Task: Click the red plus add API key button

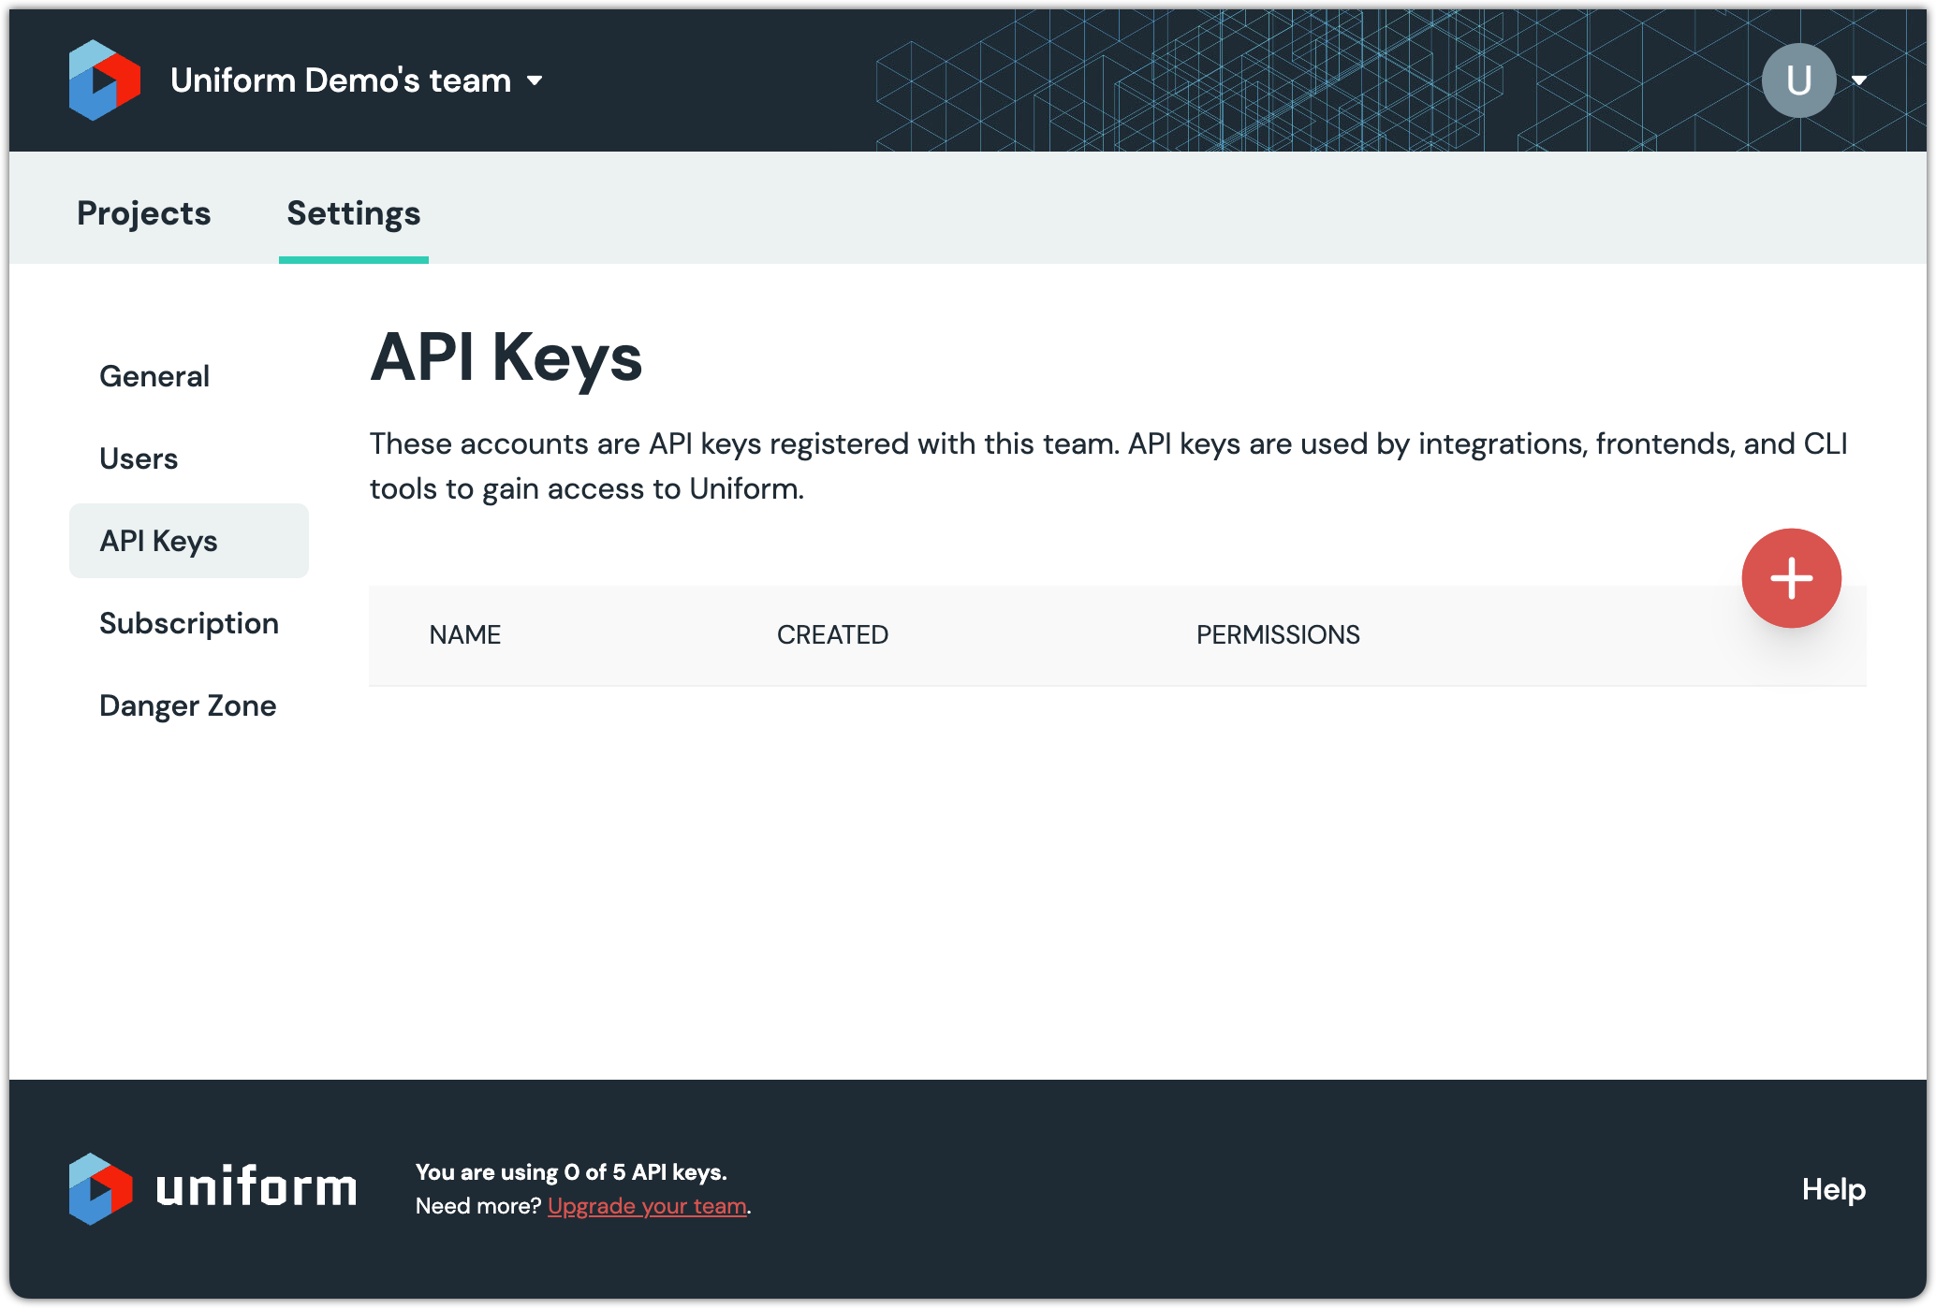Action: (x=1790, y=578)
